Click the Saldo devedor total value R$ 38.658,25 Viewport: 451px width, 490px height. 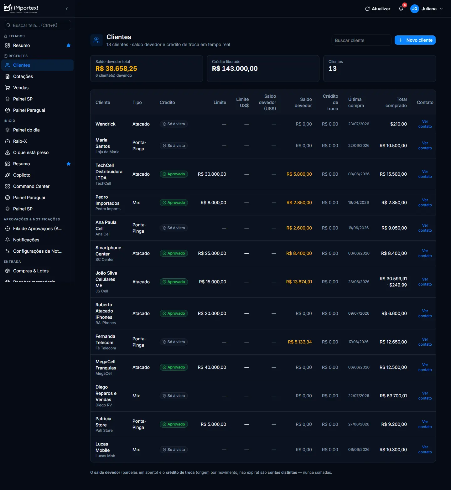click(116, 69)
